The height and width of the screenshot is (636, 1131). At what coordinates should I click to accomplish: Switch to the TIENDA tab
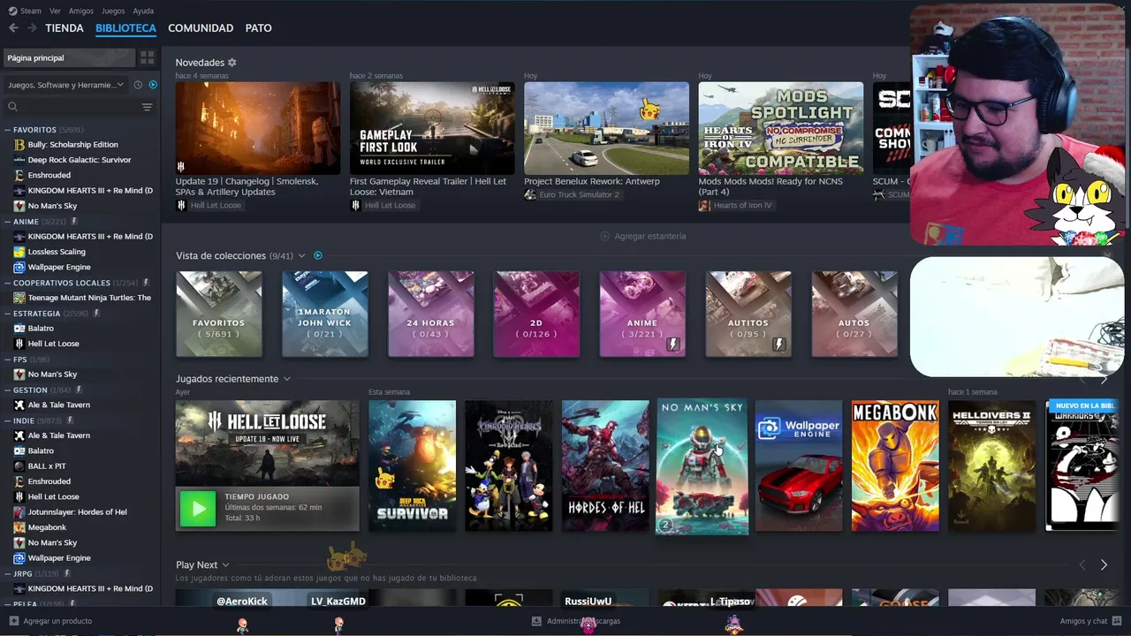point(65,28)
